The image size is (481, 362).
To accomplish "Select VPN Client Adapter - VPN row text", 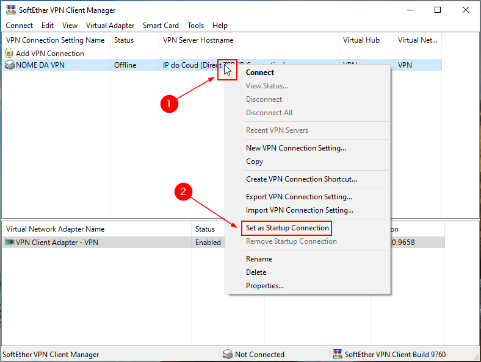I will [x=57, y=243].
